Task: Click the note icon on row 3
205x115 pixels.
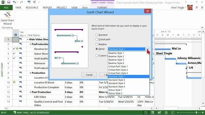Action: (x=17, y=49)
